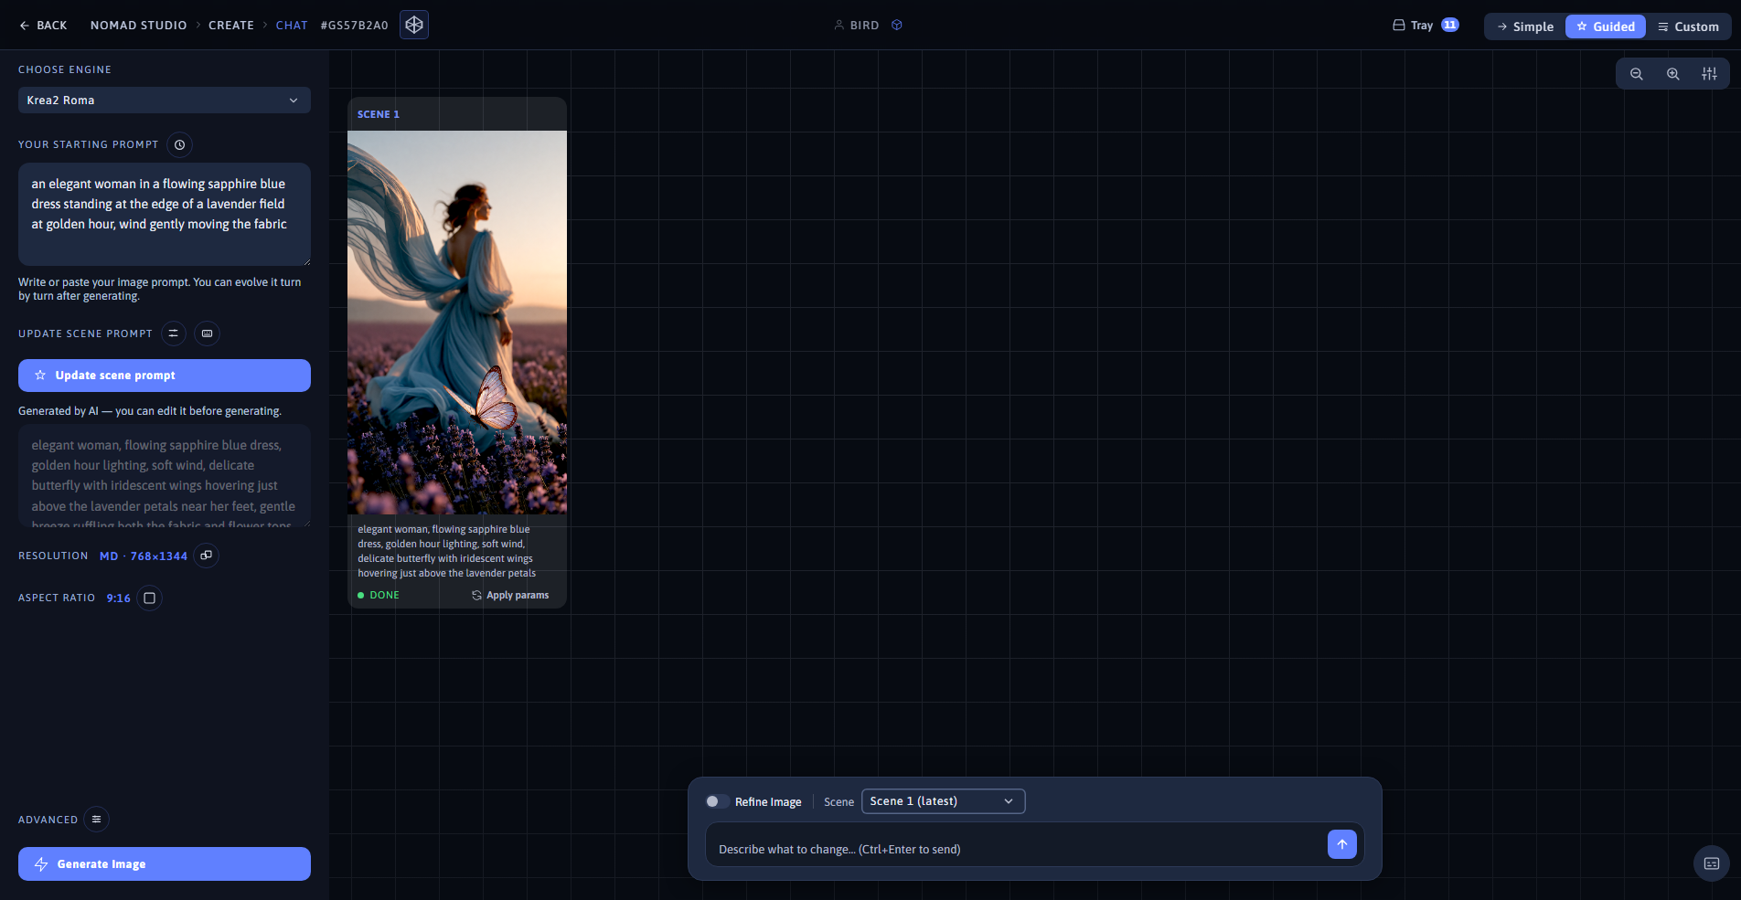The image size is (1741, 900).
Task: Open the Scene 1 (latest) dropdown
Action: coord(943,801)
